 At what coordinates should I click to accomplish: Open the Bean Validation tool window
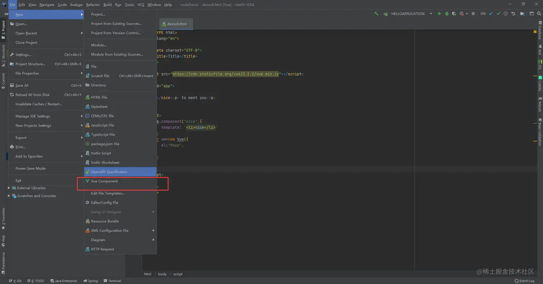click(539, 132)
